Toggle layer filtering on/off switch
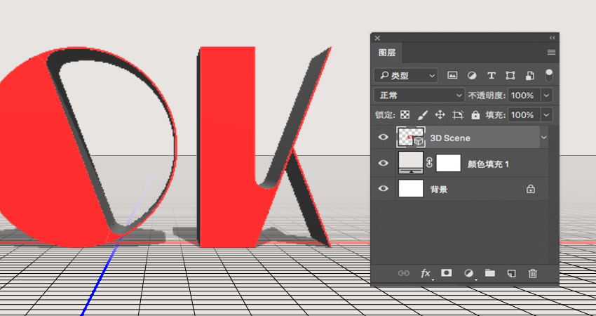This screenshot has width=596, height=316. click(x=548, y=75)
